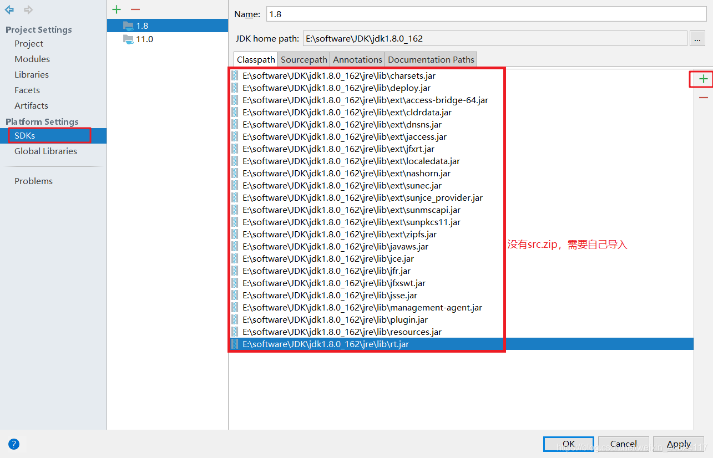
Task: Switch to the Documentation Paths tab
Action: pyautogui.click(x=431, y=59)
